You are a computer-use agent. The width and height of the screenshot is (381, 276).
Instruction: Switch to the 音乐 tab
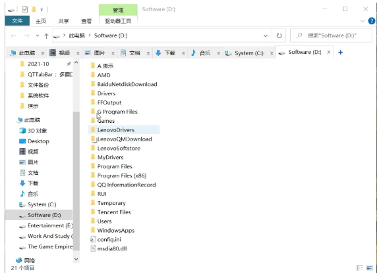tap(200, 53)
